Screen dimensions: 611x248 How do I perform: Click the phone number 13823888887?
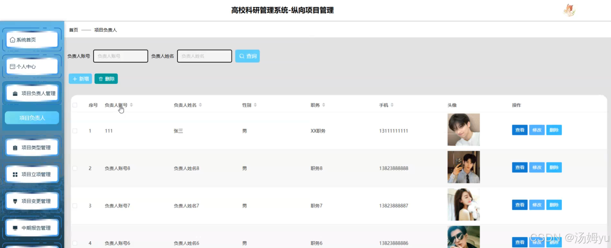(x=394, y=206)
